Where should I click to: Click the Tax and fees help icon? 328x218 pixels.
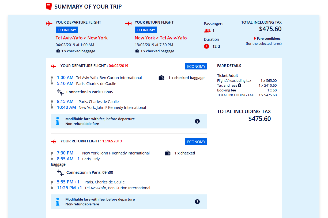tap(239, 85)
